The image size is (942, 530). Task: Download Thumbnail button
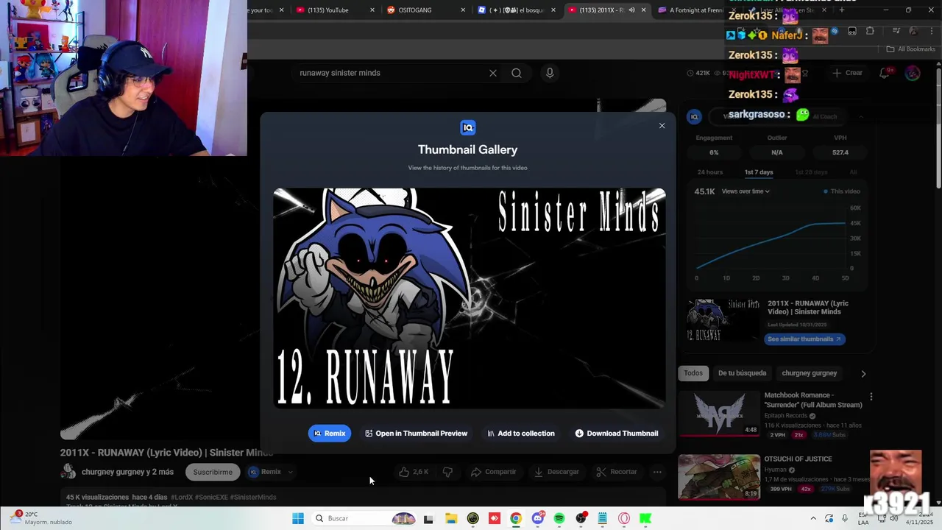pyautogui.click(x=617, y=434)
